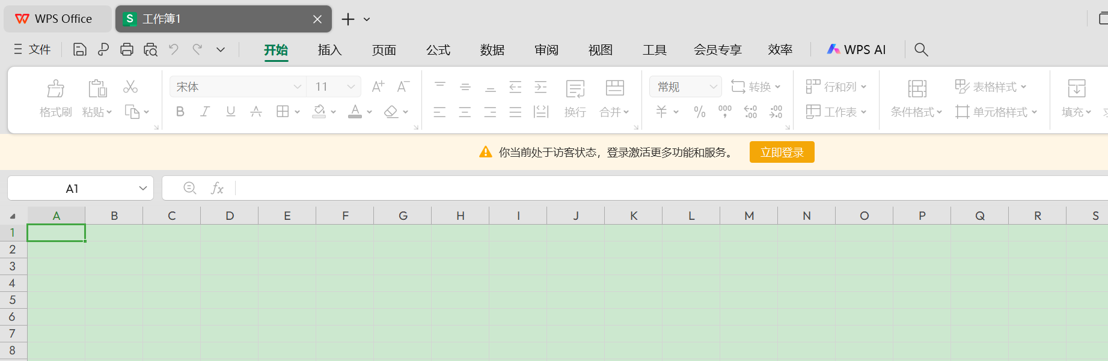
Task: Click the Format Painter (格式刷) icon
Action: click(x=55, y=90)
